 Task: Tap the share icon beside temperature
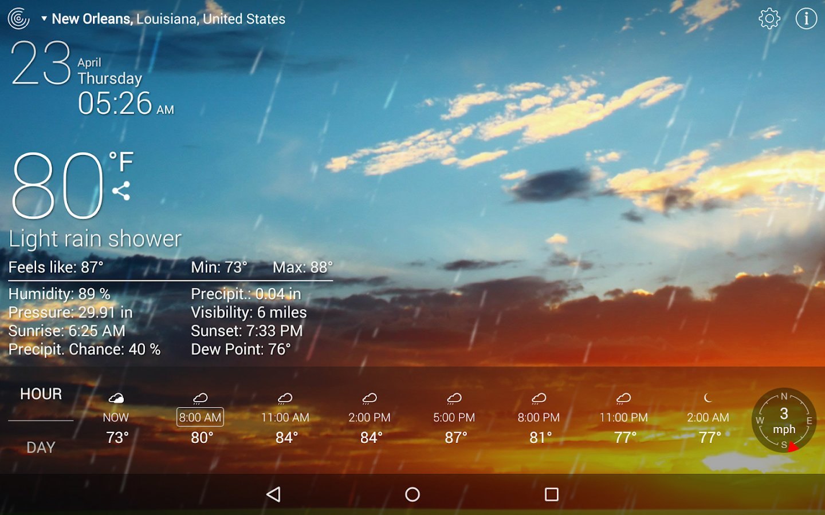click(121, 191)
